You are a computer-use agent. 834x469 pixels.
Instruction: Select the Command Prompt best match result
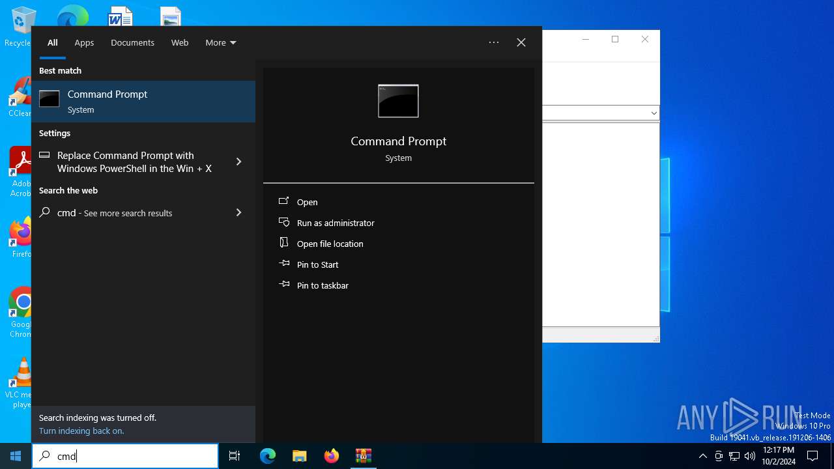pyautogui.click(x=143, y=102)
